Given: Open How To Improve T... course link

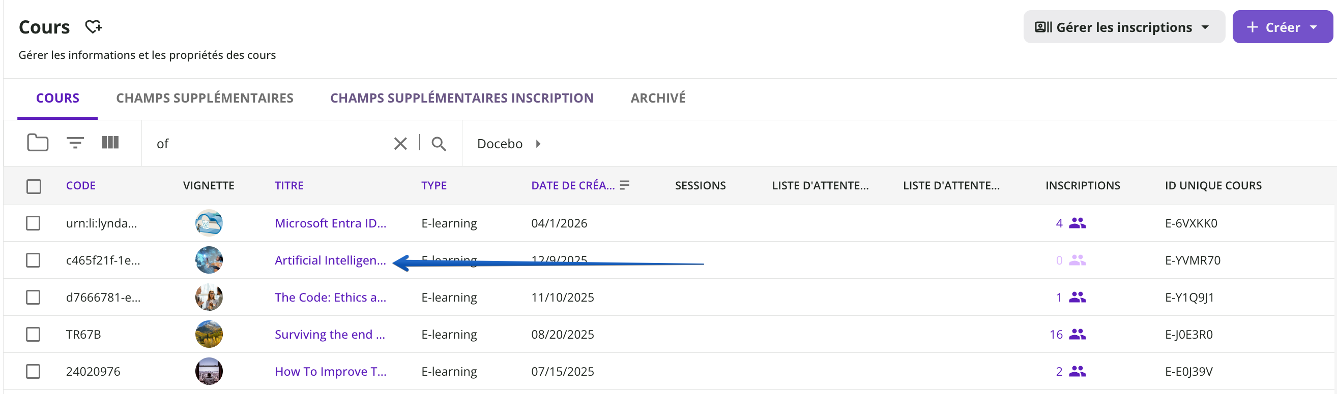Looking at the screenshot, I should pos(330,371).
